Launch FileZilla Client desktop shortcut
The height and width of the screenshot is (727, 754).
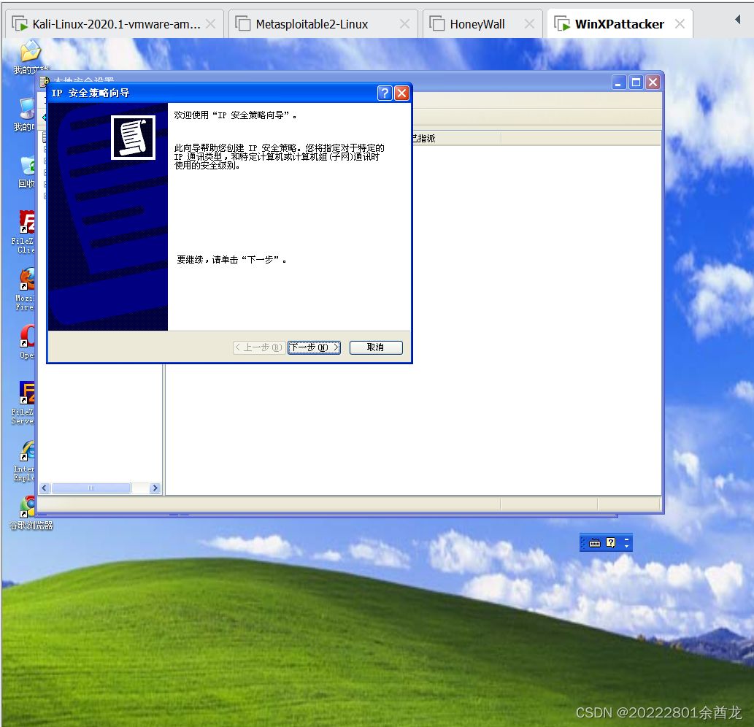coord(24,232)
